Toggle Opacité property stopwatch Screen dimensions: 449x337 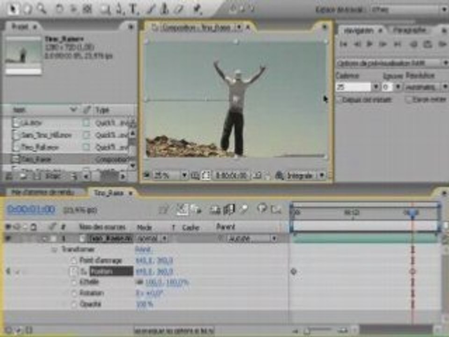click(73, 304)
